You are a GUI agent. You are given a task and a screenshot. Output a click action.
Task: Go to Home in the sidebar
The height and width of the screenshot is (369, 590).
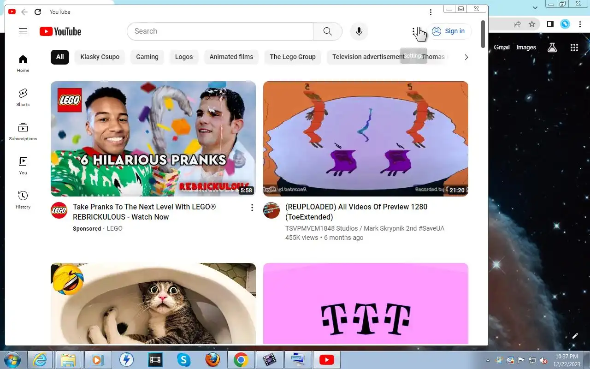click(x=23, y=64)
